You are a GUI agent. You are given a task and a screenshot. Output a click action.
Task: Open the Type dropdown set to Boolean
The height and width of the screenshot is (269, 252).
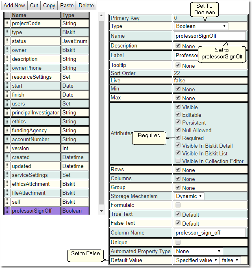click(201, 26)
